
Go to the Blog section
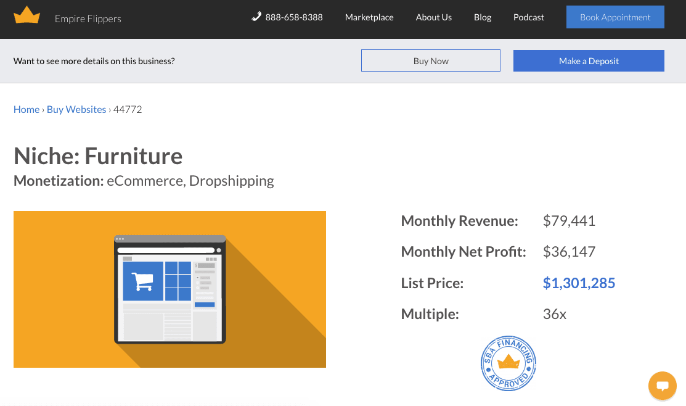click(482, 17)
